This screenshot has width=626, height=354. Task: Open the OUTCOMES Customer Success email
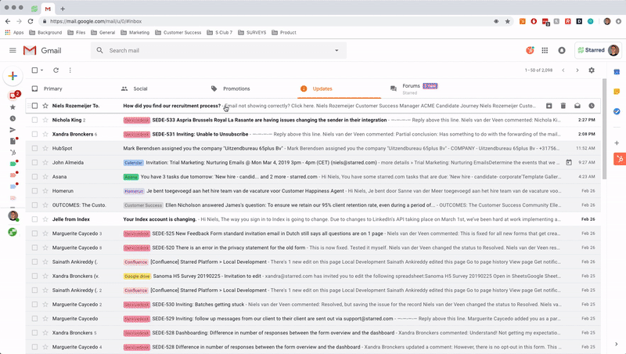click(314, 205)
